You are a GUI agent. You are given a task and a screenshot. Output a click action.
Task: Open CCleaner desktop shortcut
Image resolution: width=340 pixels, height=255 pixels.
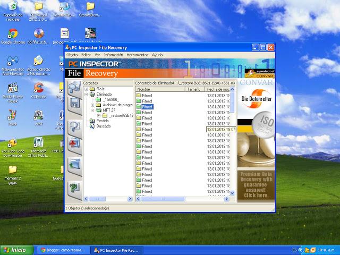point(38,89)
